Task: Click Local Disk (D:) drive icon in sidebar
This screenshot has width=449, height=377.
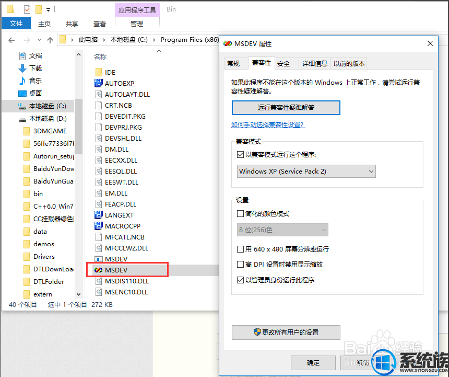Action: 22,119
